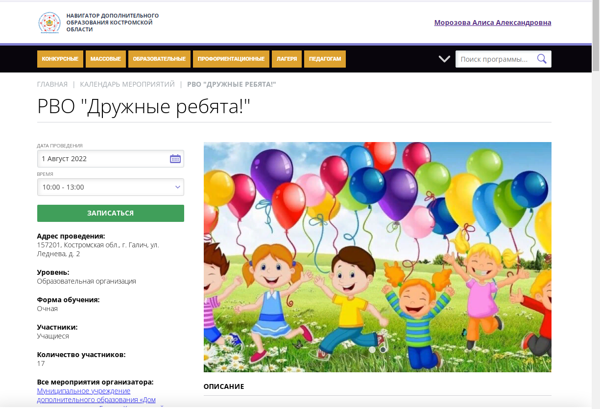Click the Учащиеся participants value
This screenshot has width=600, height=409.
(53, 336)
